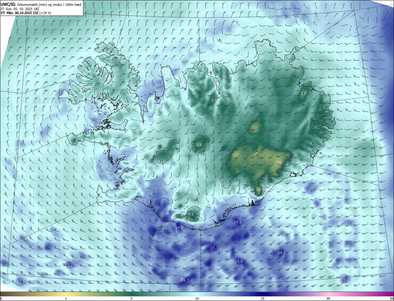Screen dimensions: 394x301
Task: Click the 3.8 value label
Action: 304,93
